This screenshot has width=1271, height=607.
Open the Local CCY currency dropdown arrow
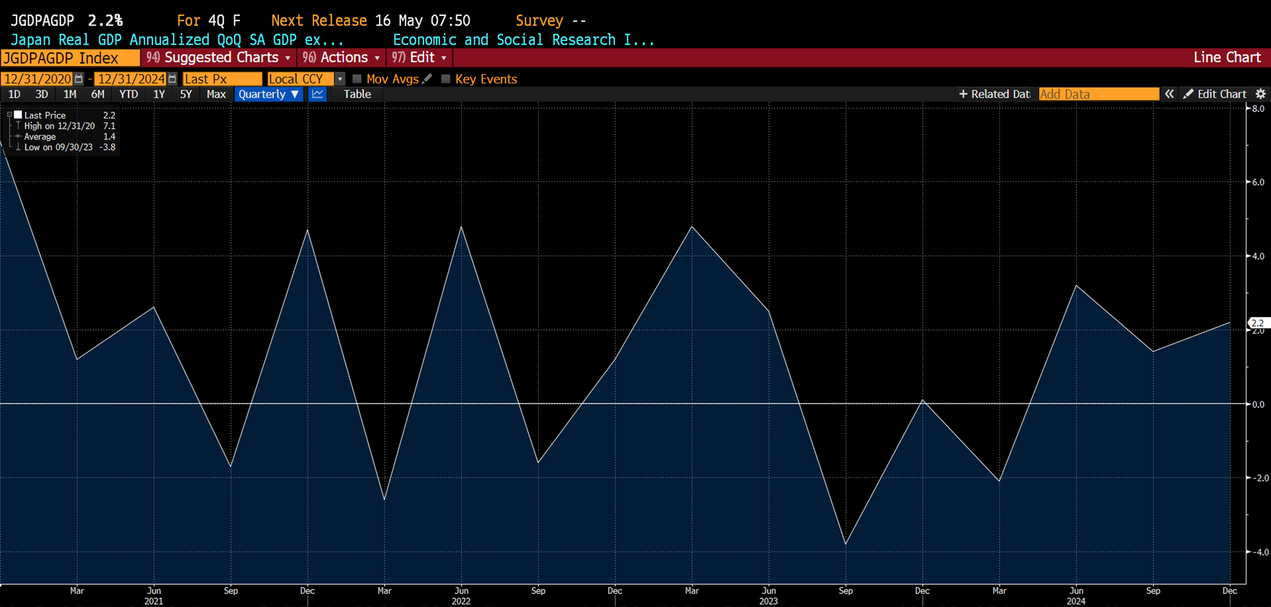[340, 79]
